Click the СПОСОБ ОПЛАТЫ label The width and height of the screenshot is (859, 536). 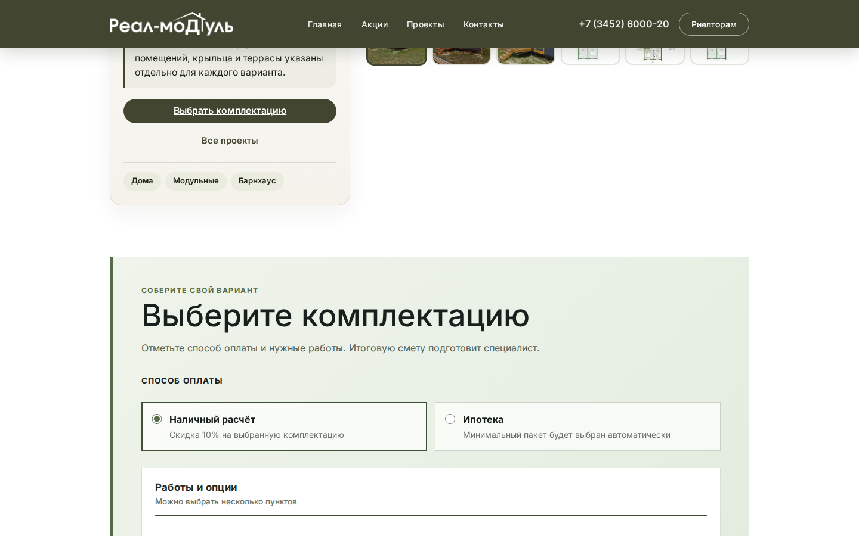pos(182,381)
